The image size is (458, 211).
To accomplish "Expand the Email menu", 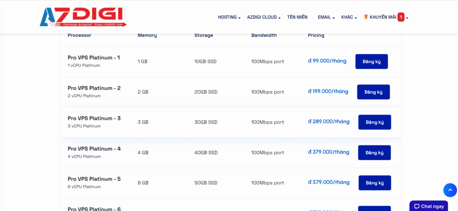I will 326,17.
